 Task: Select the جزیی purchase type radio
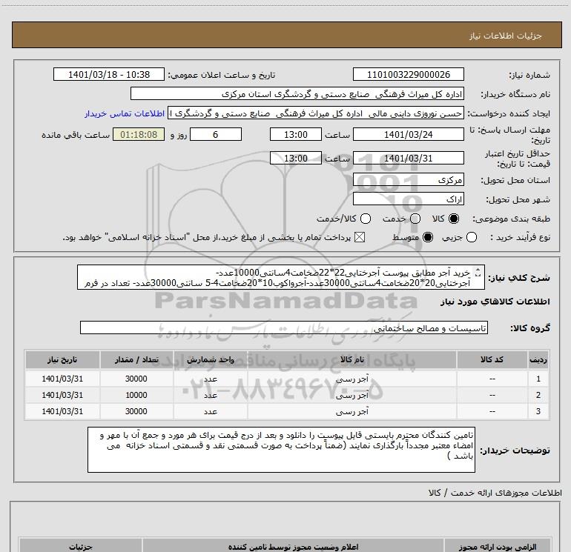coord(471,238)
